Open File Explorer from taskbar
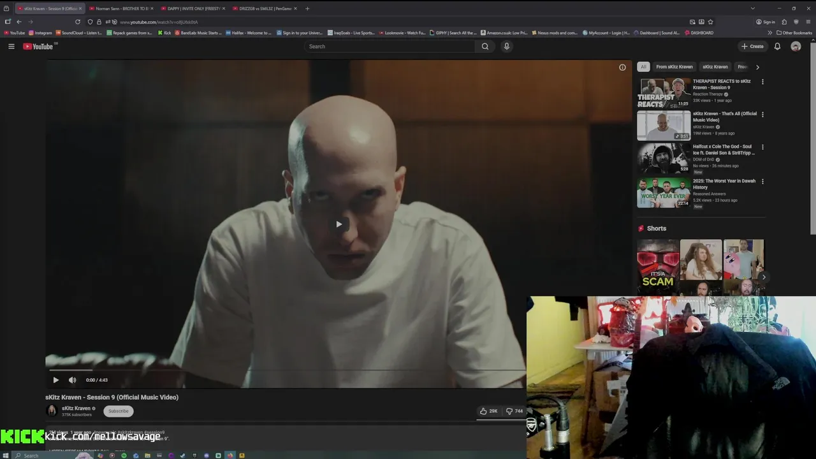This screenshot has width=816, height=459. point(147,455)
